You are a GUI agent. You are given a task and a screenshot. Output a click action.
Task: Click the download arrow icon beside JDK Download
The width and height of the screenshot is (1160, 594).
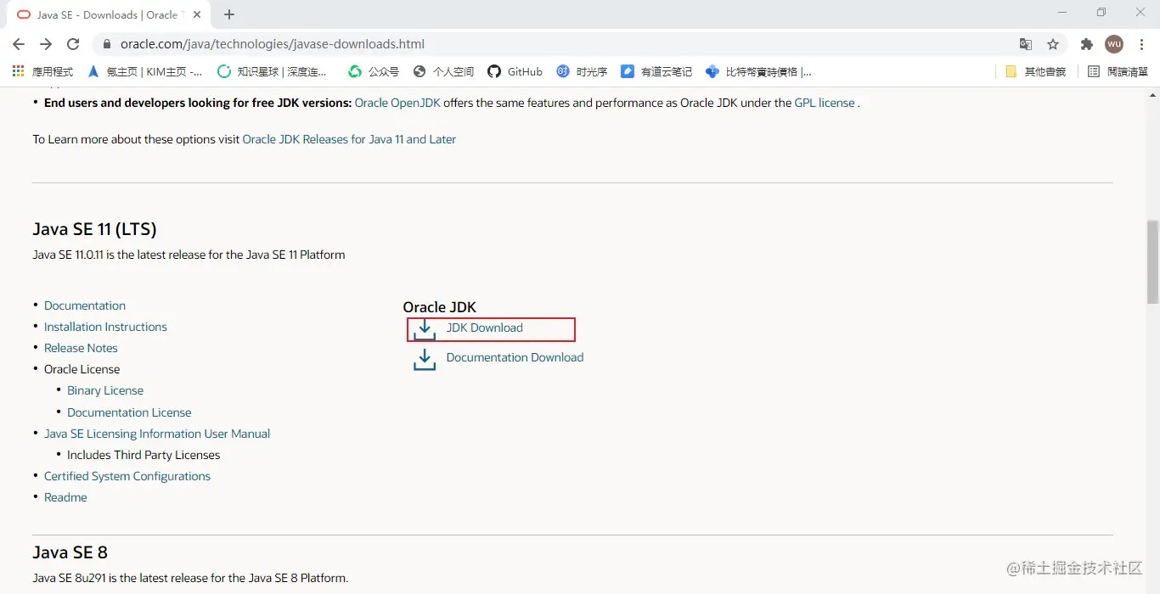425,329
